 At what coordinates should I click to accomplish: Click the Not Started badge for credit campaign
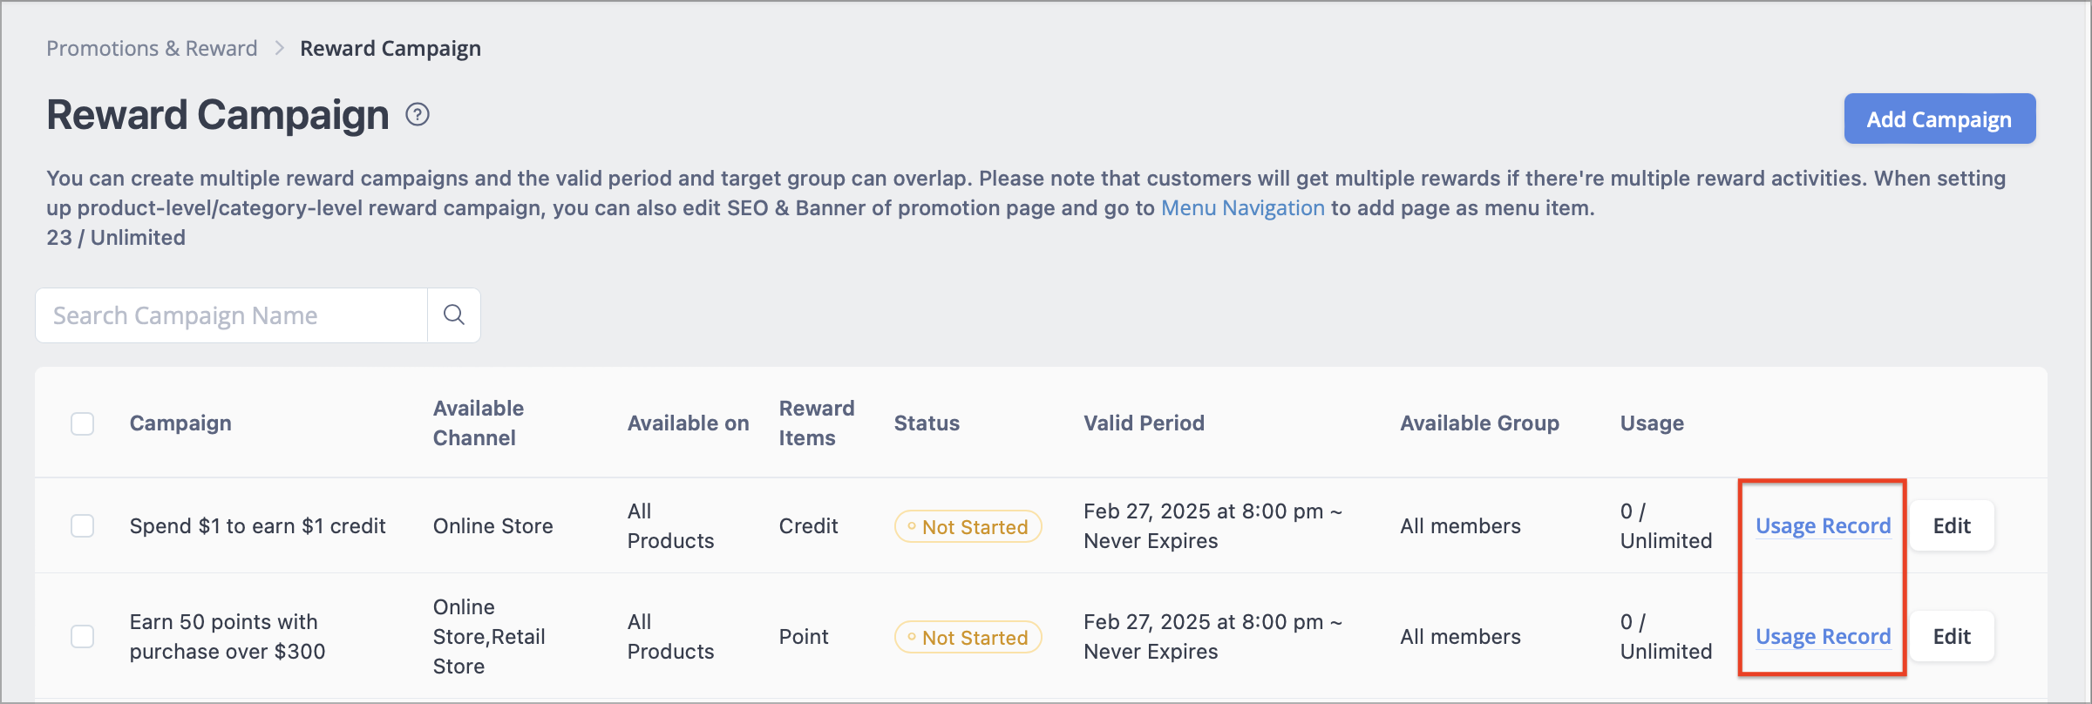pos(968,527)
